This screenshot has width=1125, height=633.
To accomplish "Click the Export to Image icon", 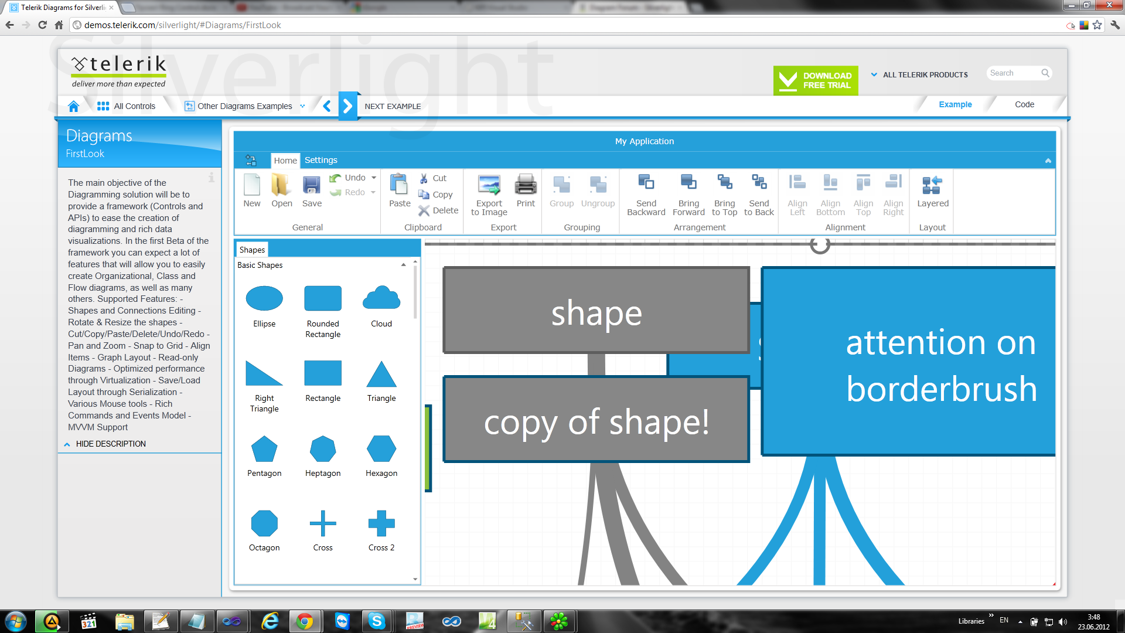I will pyautogui.click(x=489, y=185).
